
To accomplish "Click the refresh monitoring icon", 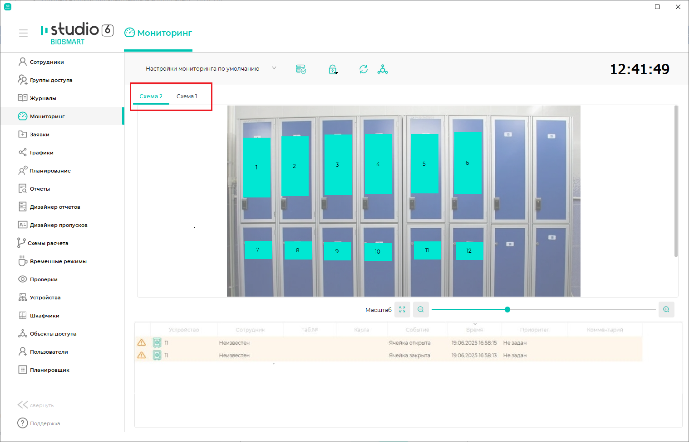I will click(x=364, y=69).
